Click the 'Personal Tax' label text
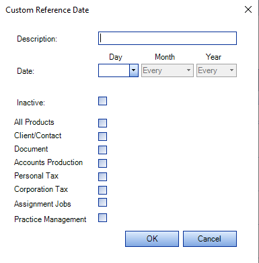 36,176
